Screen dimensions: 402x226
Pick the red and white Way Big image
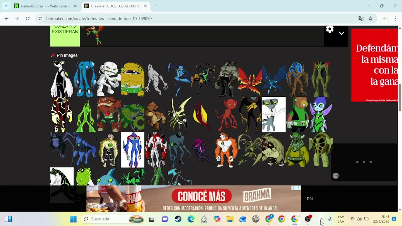click(x=156, y=150)
